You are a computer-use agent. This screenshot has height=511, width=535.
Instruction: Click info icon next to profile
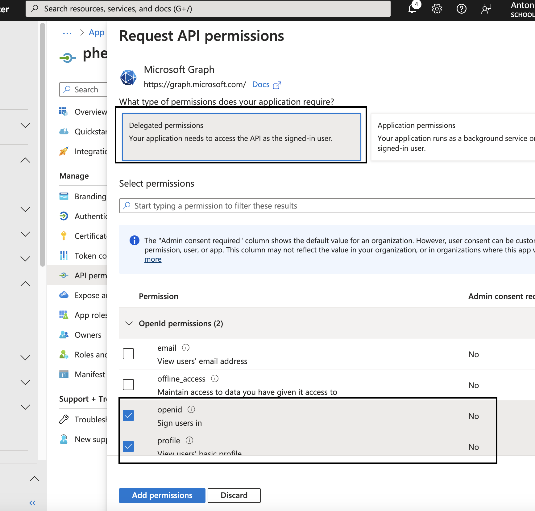coord(189,441)
